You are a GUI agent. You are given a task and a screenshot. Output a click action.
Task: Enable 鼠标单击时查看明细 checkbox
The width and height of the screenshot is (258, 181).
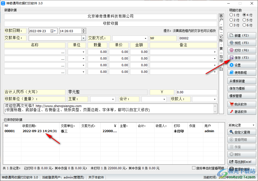[x=193, y=168]
